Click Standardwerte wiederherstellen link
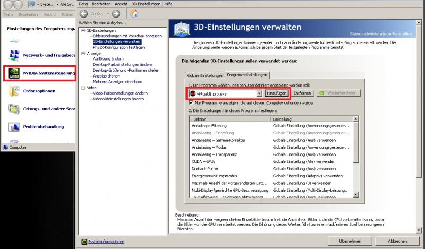The width and height of the screenshot is (425, 249). tap(380, 34)
